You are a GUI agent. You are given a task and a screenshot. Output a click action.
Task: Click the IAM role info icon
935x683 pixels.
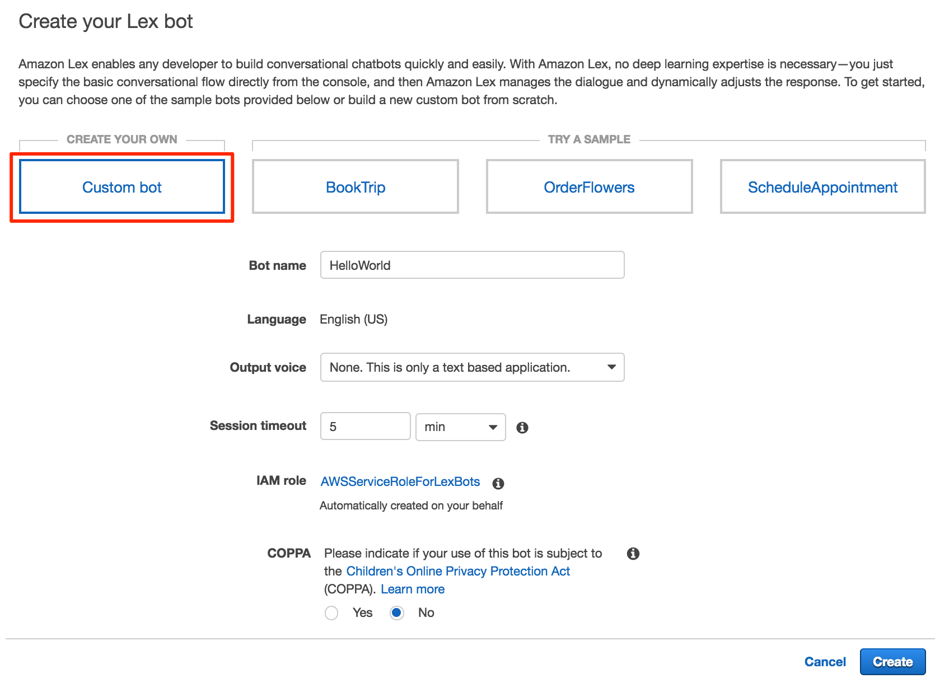coord(498,483)
